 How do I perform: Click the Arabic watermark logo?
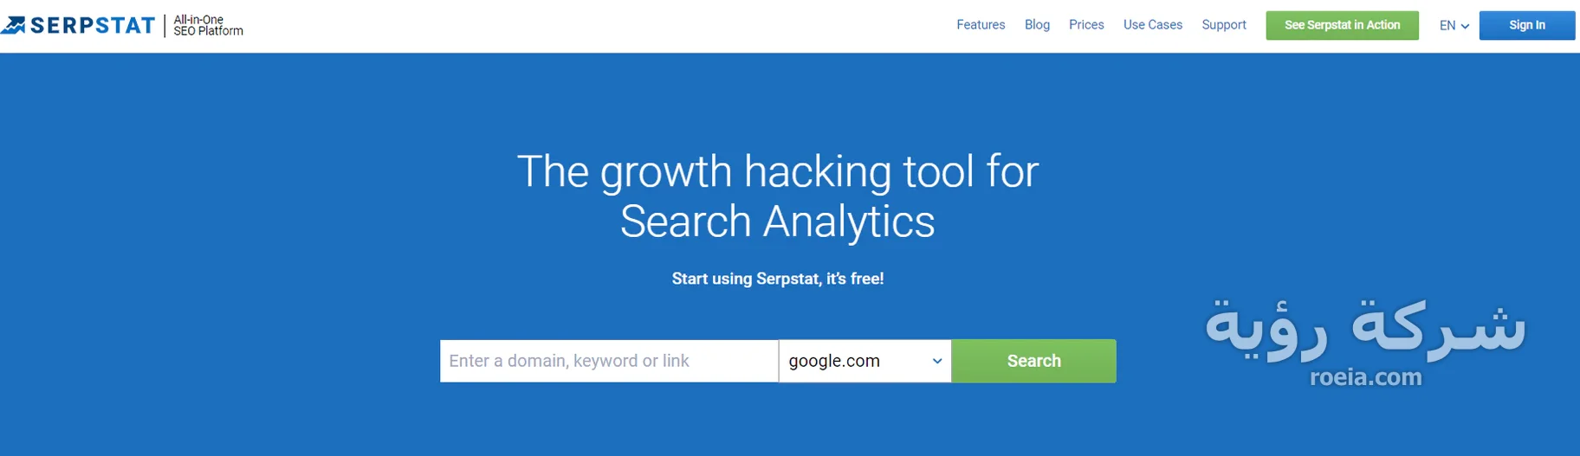pos(1366,329)
